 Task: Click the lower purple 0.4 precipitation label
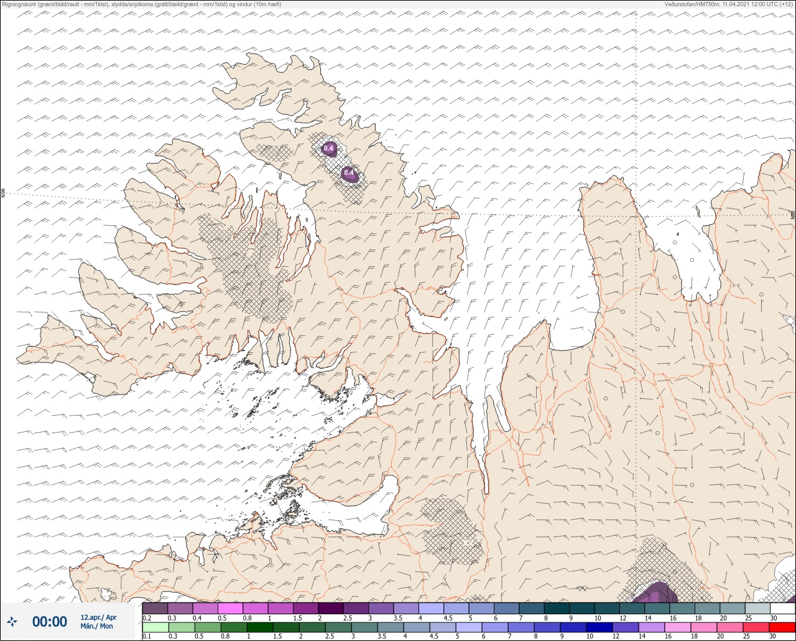tap(348, 173)
